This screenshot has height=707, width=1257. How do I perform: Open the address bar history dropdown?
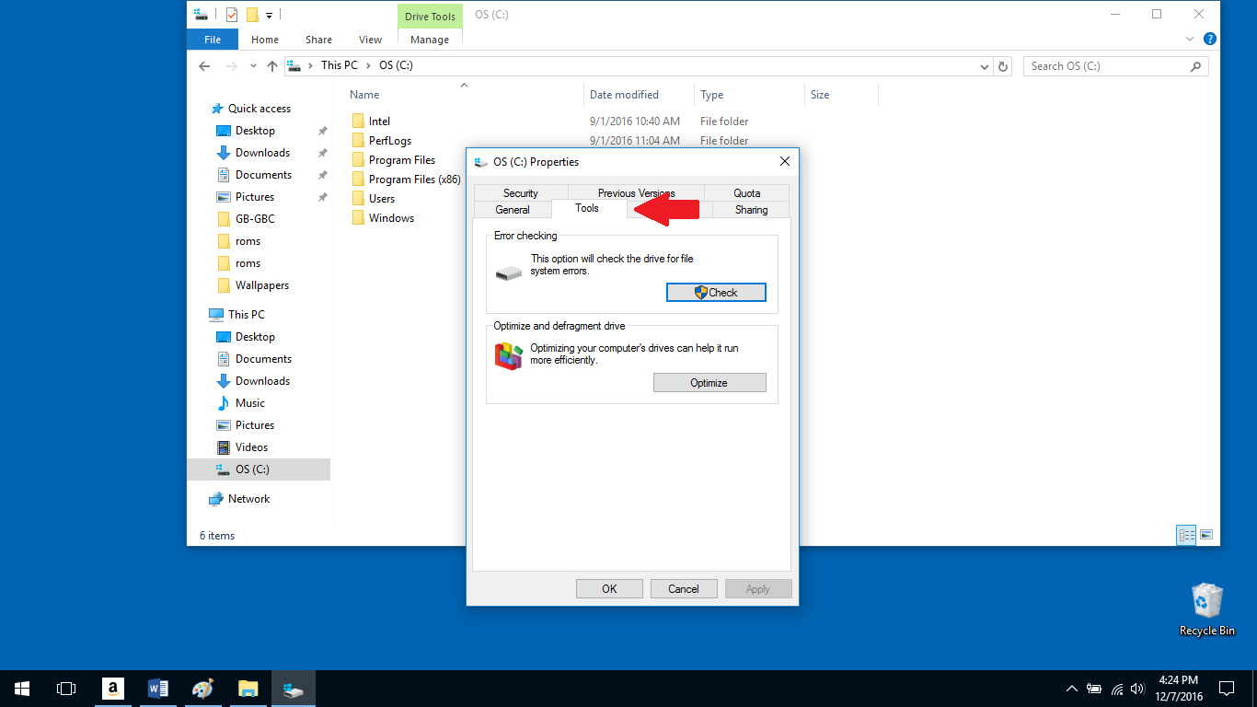985,66
